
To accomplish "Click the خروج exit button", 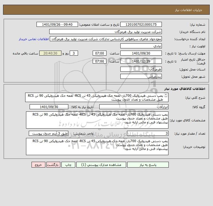I will (38, 165).
